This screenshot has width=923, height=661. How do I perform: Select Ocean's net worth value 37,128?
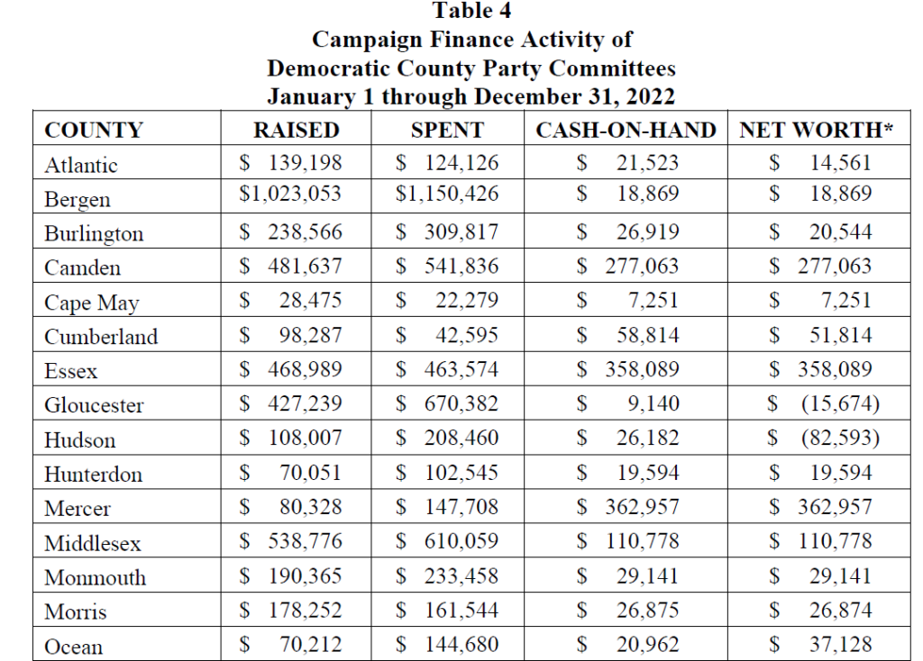(840, 645)
